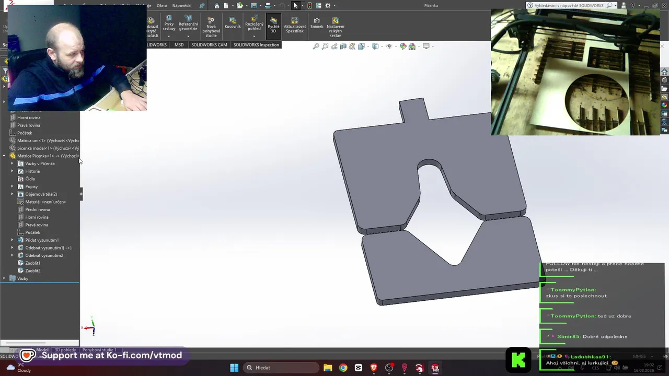This screenshot has height=376, width=669.
Task: Click the Home icon in the quick access toolbar
Action: click(x=217, y=6)
